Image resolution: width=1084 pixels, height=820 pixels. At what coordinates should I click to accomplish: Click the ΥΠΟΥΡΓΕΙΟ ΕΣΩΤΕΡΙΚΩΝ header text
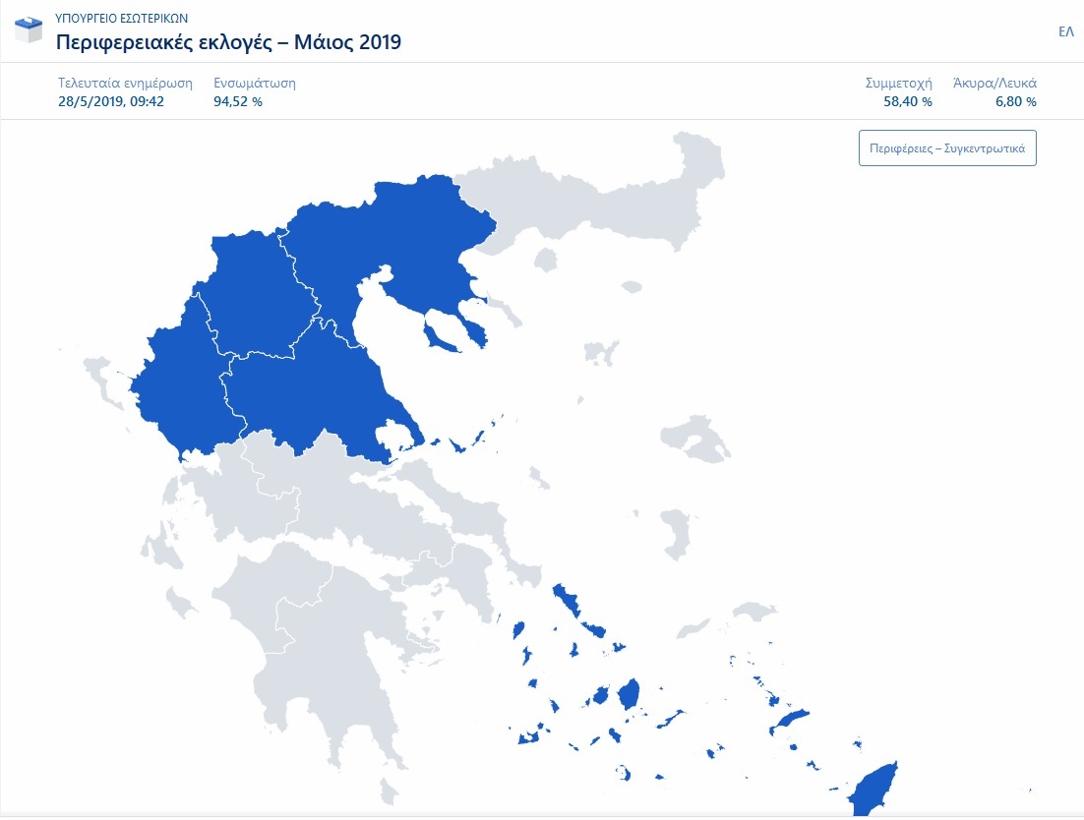[120, 17]
